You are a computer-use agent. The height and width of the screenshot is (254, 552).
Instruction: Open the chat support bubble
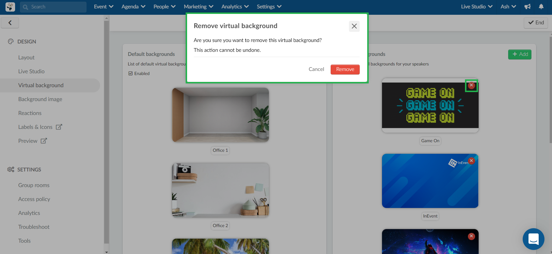[533, 239]
